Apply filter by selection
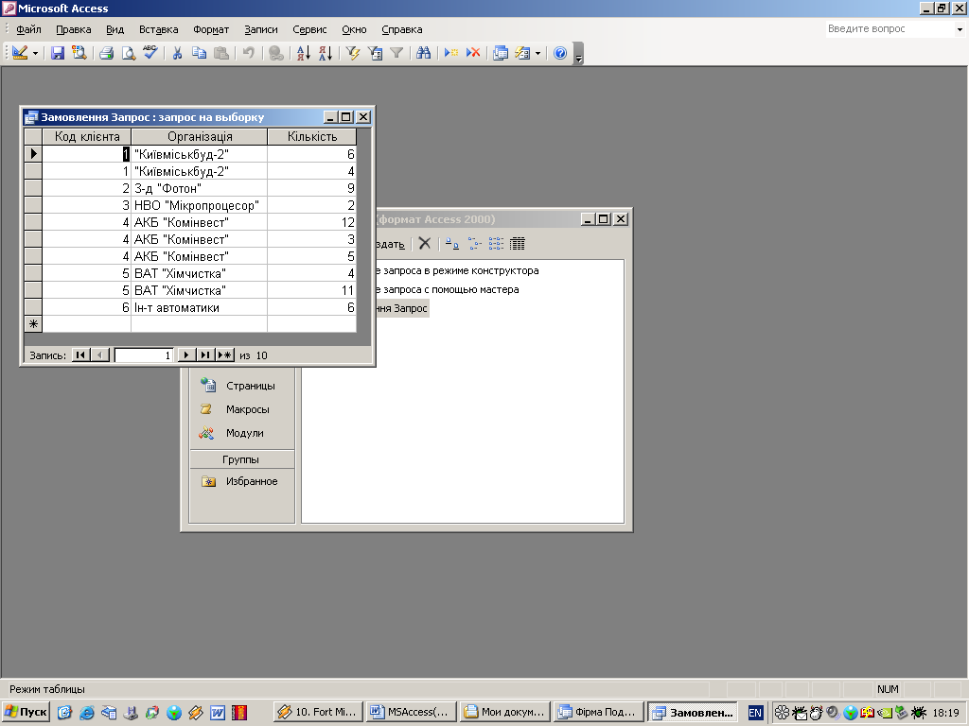Screen dimensions: 969x726 pyautogui.click(x=353, y=53)
